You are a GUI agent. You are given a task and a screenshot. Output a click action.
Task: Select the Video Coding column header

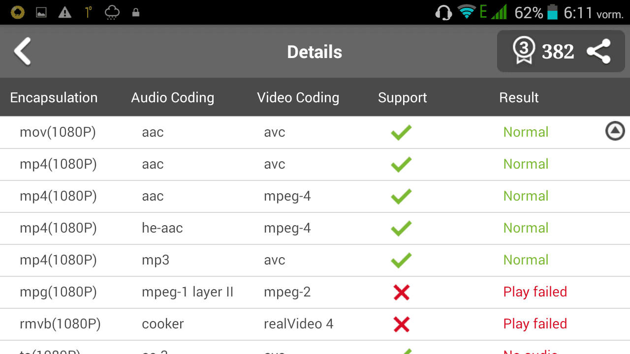coord(298,97)
